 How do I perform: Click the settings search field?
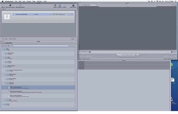point(40,46)
